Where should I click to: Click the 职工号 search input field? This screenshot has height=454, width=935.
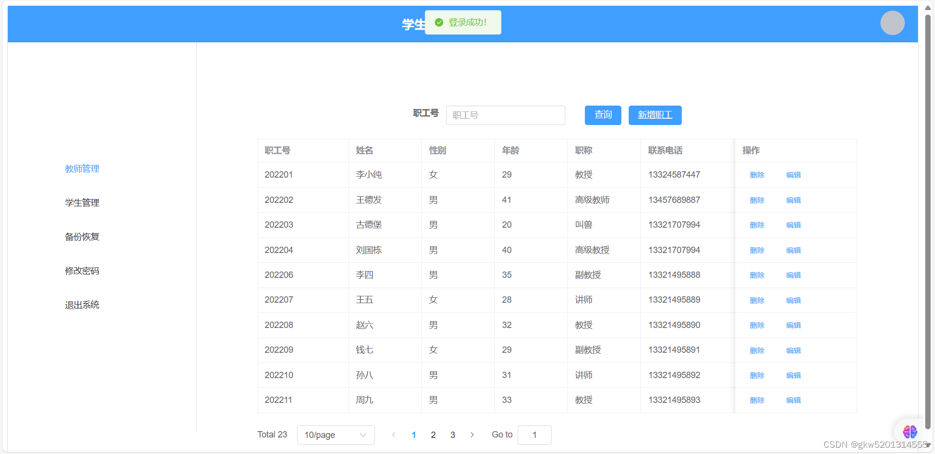tap(505, 115)
